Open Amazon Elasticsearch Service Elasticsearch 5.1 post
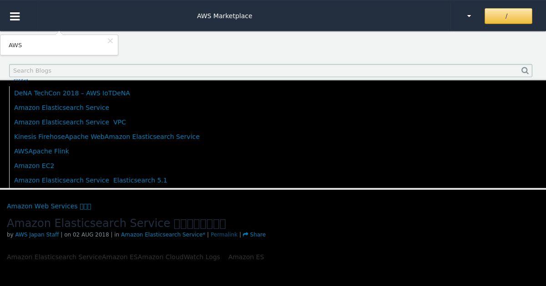The width and height of the screenshot is (546, 286). tap(91, 180)
